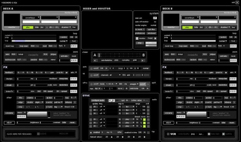Click Deck A broknTV preset grid icon
Image resolution: width=241 pixels, height=142 pixels.
click(x=73, y=92)
